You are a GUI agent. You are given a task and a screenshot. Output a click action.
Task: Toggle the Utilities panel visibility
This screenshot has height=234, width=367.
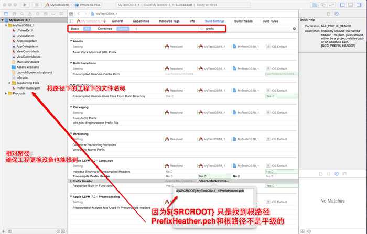[x=359, y=5]
